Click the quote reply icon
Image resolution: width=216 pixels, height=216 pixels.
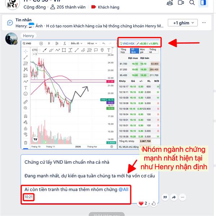tap(165, 197)
